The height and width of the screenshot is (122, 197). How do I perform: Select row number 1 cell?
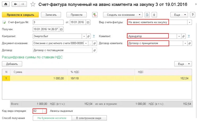[6, 78]
